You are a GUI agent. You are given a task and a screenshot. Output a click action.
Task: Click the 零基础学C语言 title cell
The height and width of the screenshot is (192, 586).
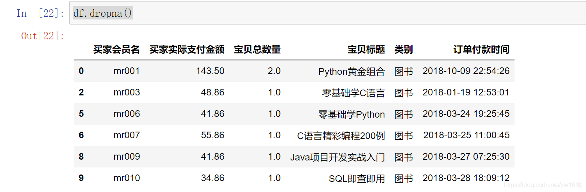coord(354,93)
